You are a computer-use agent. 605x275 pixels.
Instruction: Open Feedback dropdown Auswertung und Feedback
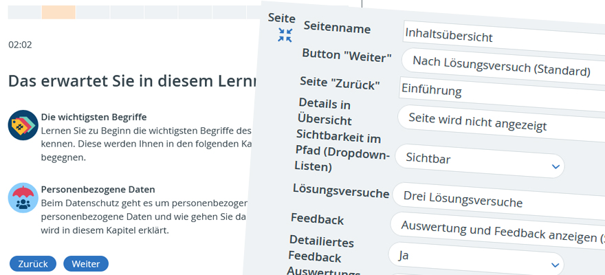click(497, 230)
